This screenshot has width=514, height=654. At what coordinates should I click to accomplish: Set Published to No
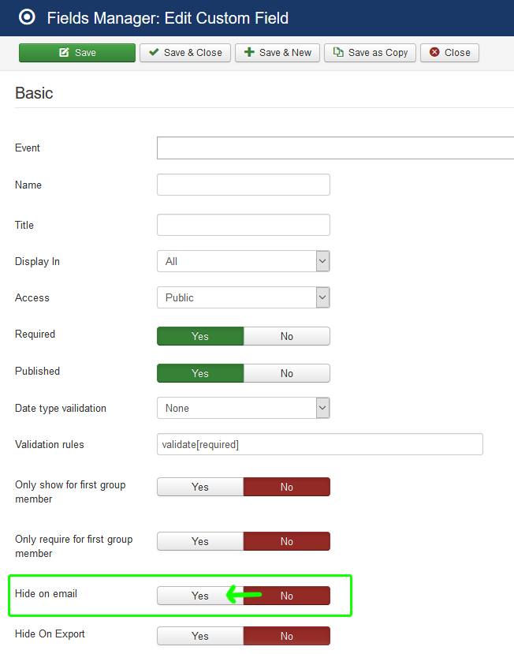pyautogui.click(x=286, y=373)
